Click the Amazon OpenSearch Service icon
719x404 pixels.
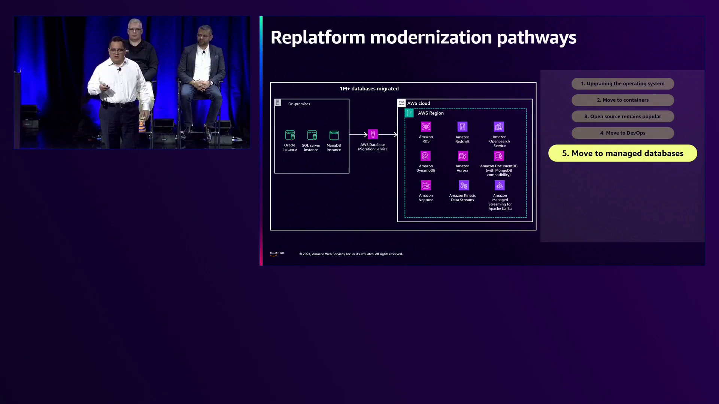499,126
